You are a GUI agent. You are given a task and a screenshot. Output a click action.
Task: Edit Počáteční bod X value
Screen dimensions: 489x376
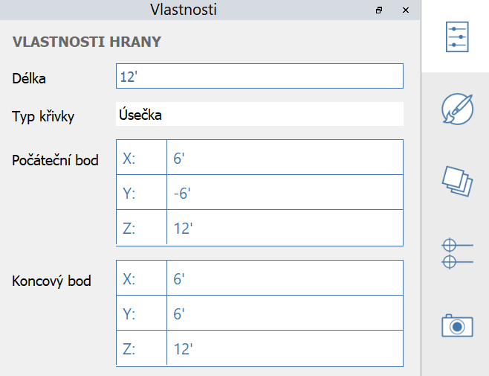284,158
